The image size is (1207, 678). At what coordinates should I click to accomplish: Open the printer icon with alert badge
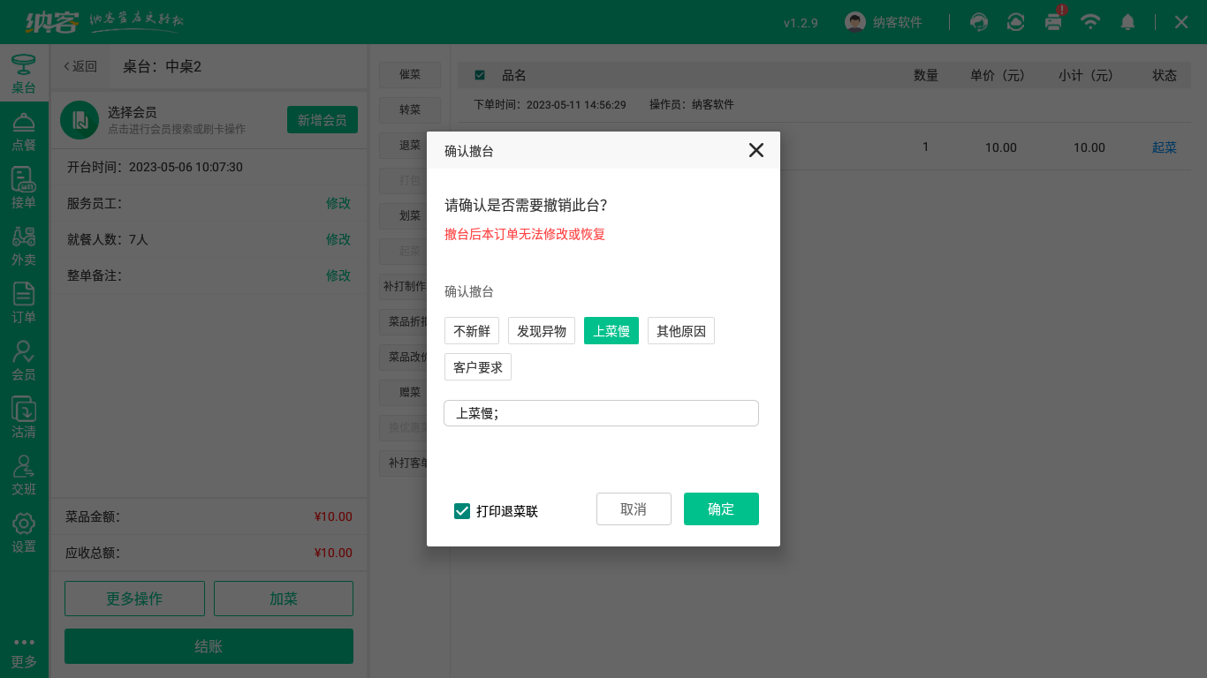coord(1052,21)
